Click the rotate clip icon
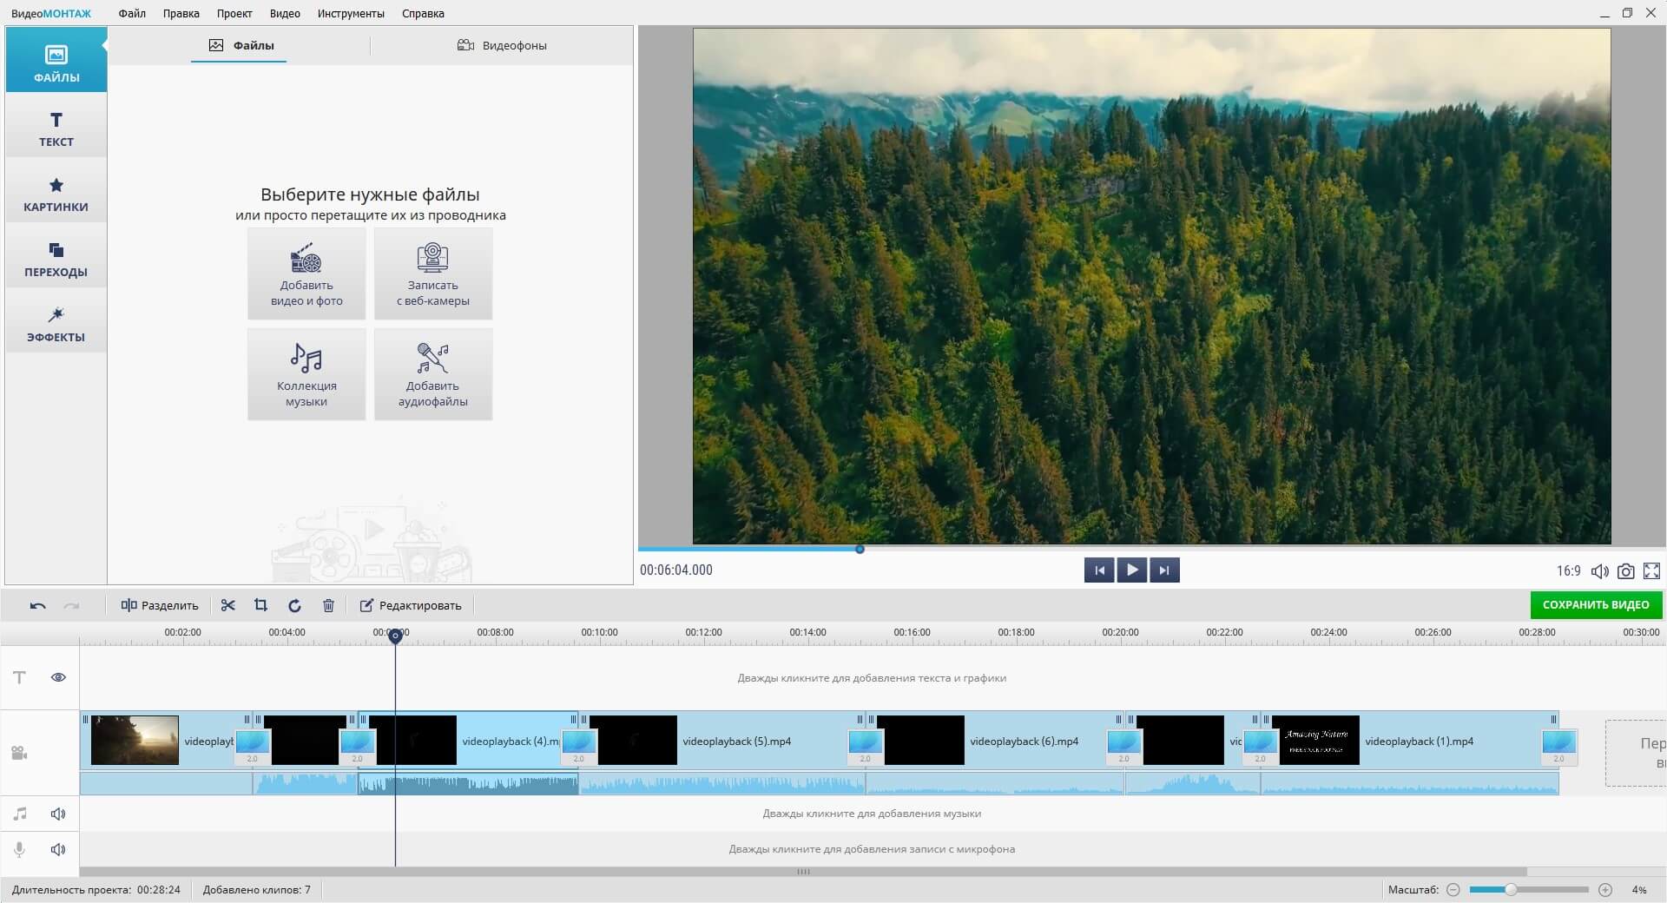1667x903 pixels. click(294, 605)
